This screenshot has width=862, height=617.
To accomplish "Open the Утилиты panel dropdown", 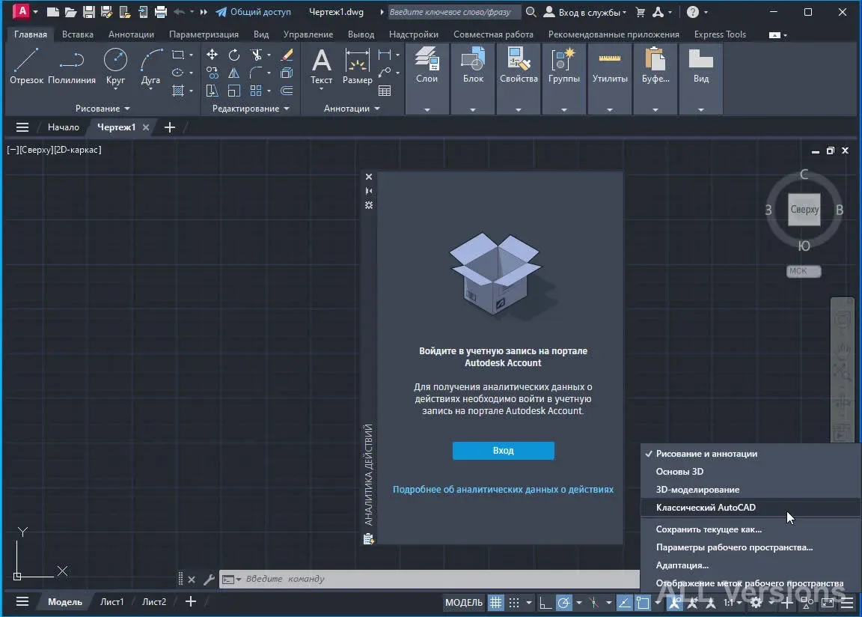I will (610, 110).
